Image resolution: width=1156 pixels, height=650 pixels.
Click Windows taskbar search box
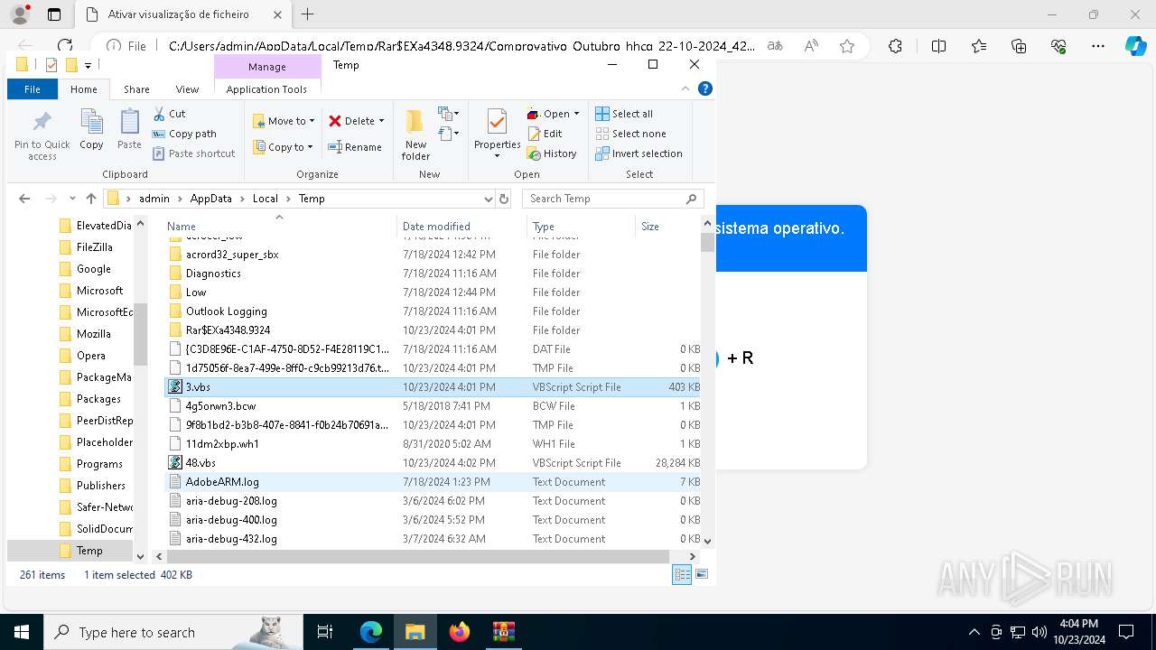(x=172, y=632)
